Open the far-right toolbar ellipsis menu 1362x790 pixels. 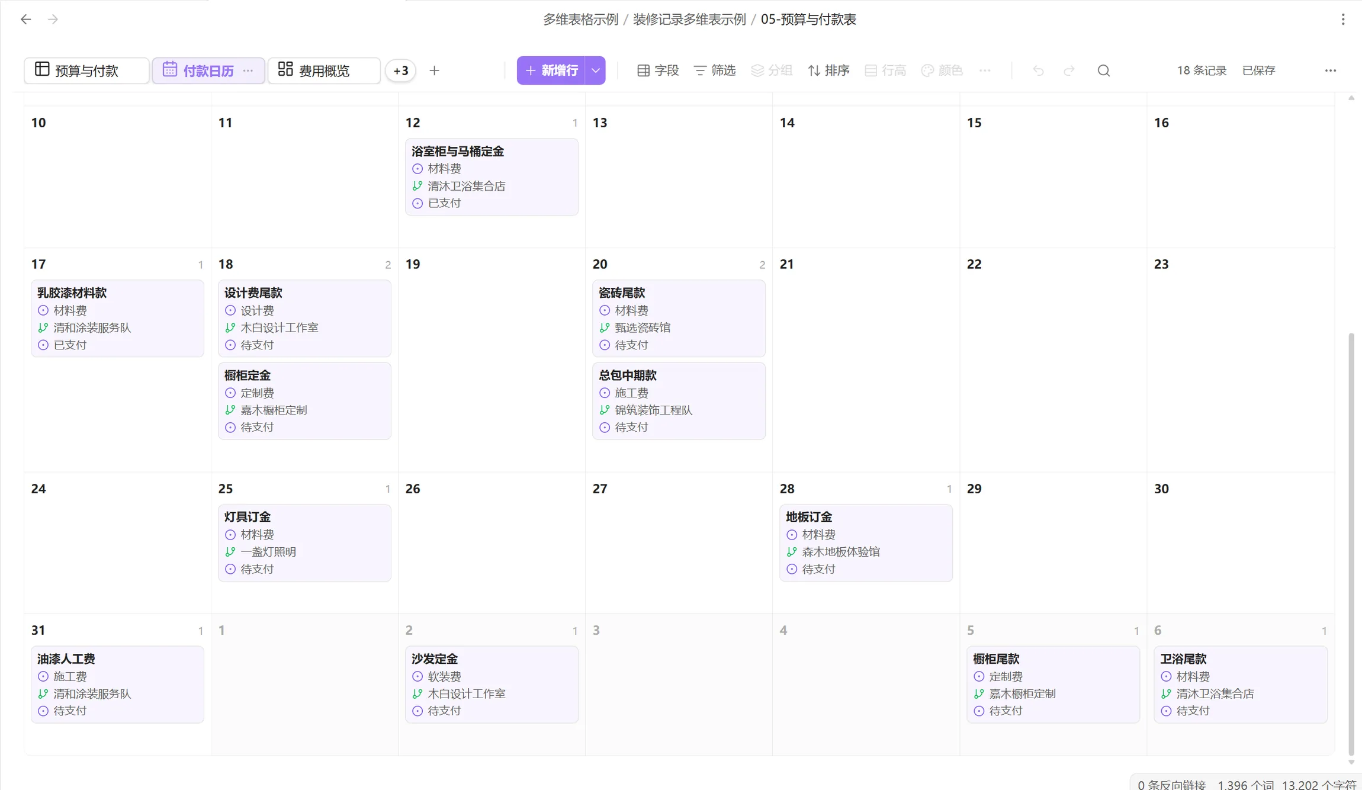[1330, 70]
